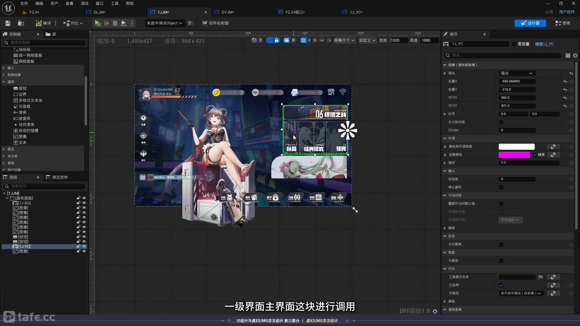This screenshot has height=326, width=580.
Task: Hide the 1J YC layer with eye icon
Action: click(x=84, y=247)
